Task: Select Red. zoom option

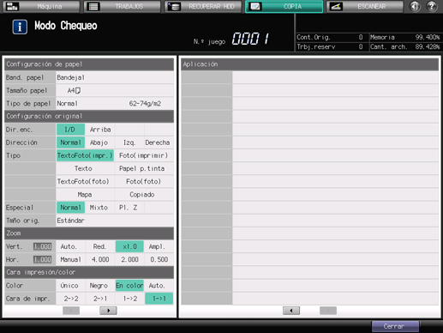Action: (x=100, y=246)
